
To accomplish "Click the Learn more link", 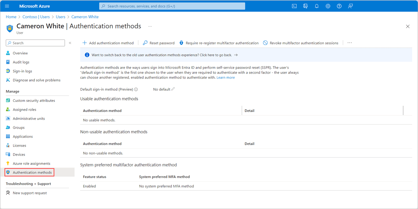I will (x=226, y=77).
